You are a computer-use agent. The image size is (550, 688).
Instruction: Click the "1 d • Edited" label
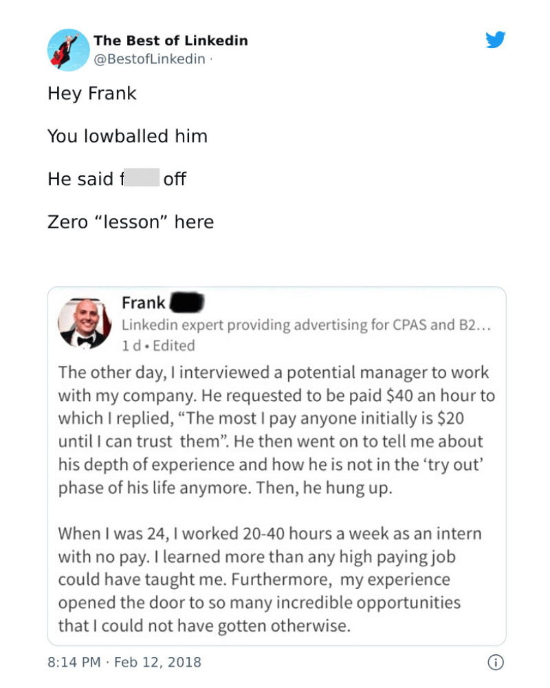pyautogui.click(x=158, y=345)
